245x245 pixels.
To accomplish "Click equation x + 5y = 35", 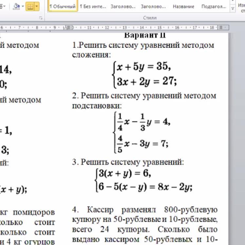I will (x=144, y=67).
